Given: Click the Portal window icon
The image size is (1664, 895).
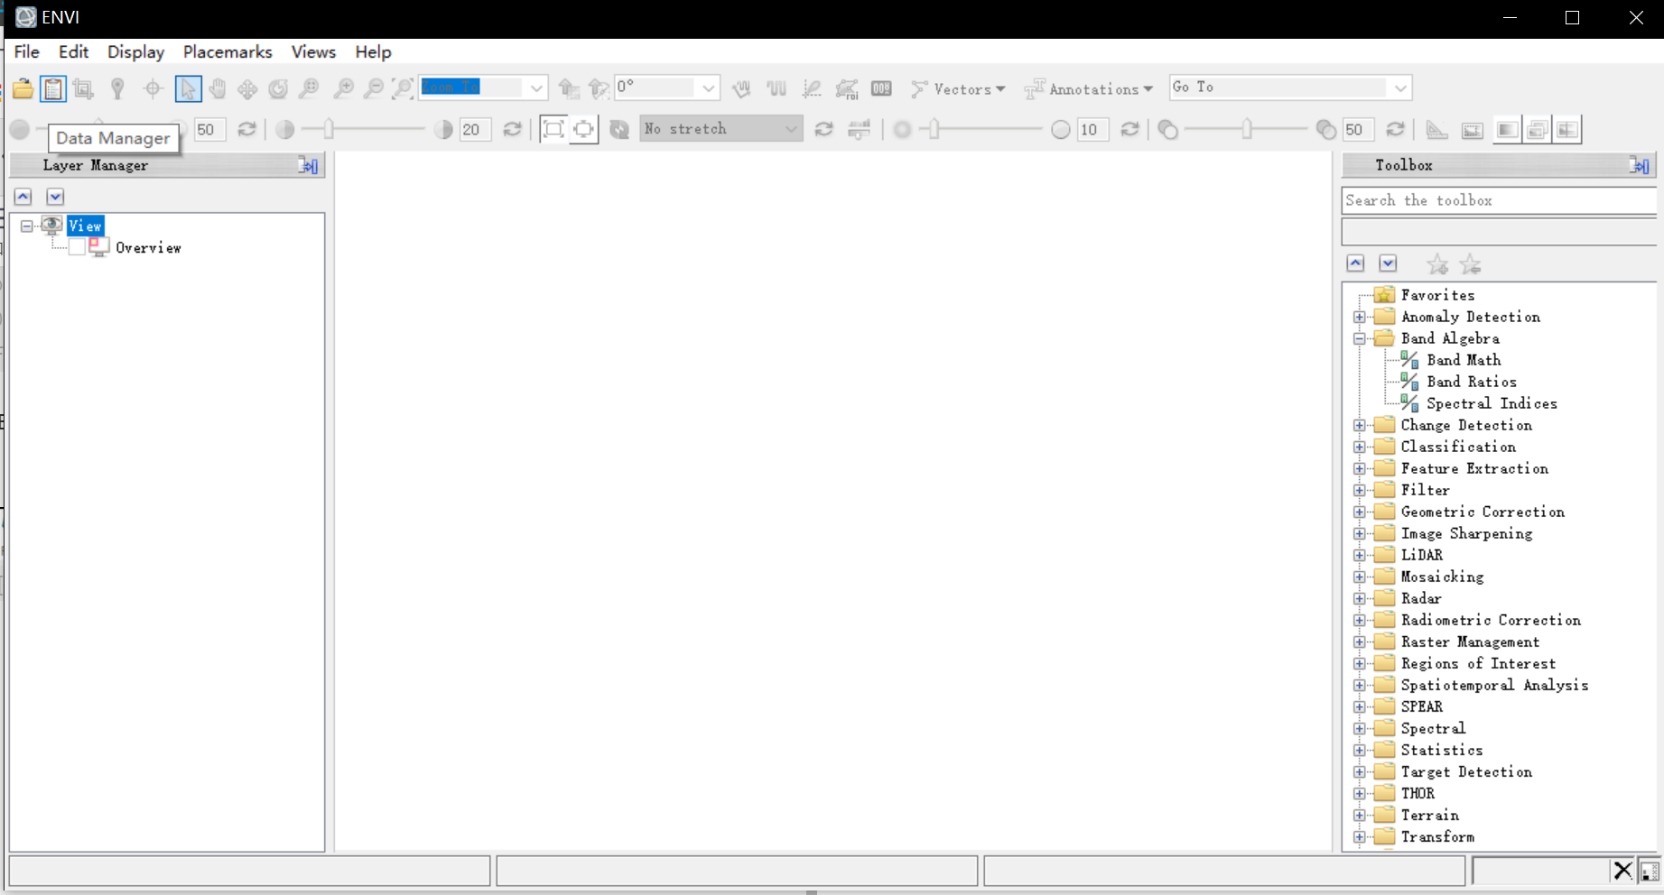Looking at the screenshot, I should [1472, 130].
